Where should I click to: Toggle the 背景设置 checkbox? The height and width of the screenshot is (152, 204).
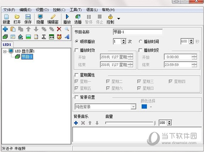click(x=76, y=97)
